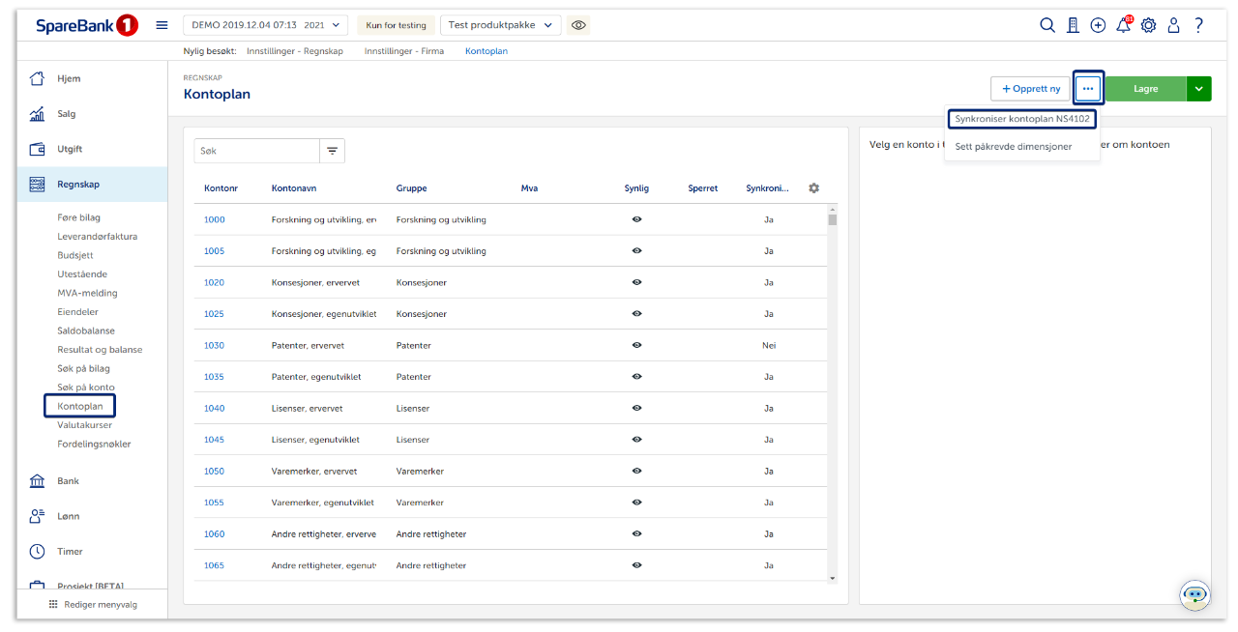Open the company building icon in header
The height and width of the screenshot is (632, 1238).
[1073, 25]
